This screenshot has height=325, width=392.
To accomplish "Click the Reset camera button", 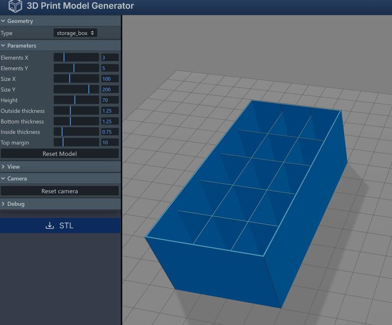I will (59, 191).
